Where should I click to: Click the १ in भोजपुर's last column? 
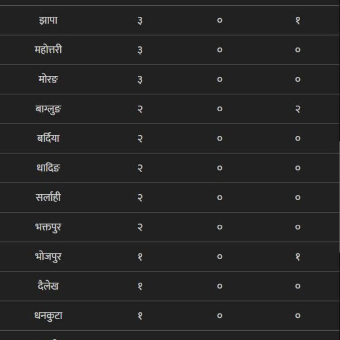point(298,257)
